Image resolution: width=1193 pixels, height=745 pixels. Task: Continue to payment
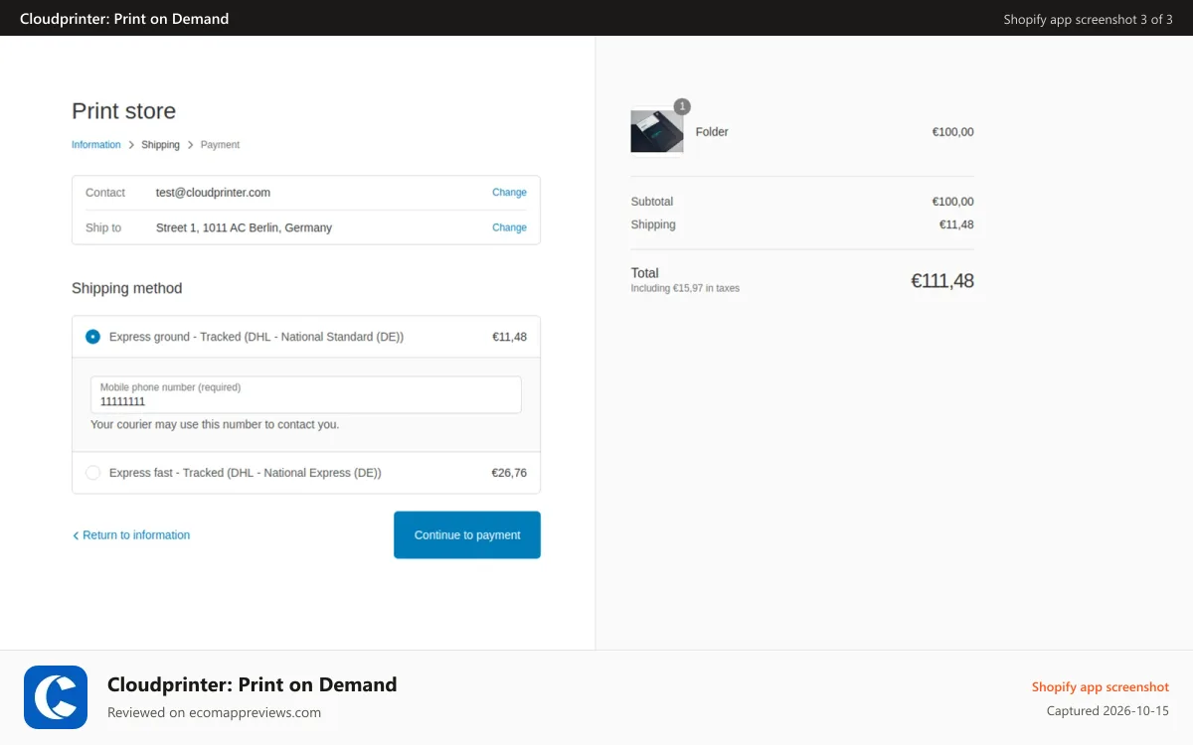tap(467, 534)
